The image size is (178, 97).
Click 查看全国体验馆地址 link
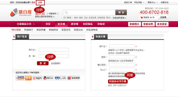click(44, 17)
